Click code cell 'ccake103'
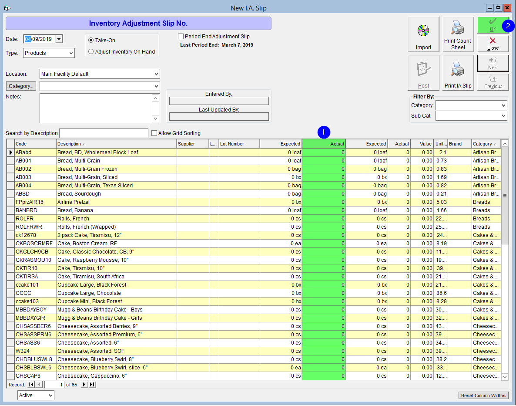This screenshot has height=406, width=516. (35, 301)
